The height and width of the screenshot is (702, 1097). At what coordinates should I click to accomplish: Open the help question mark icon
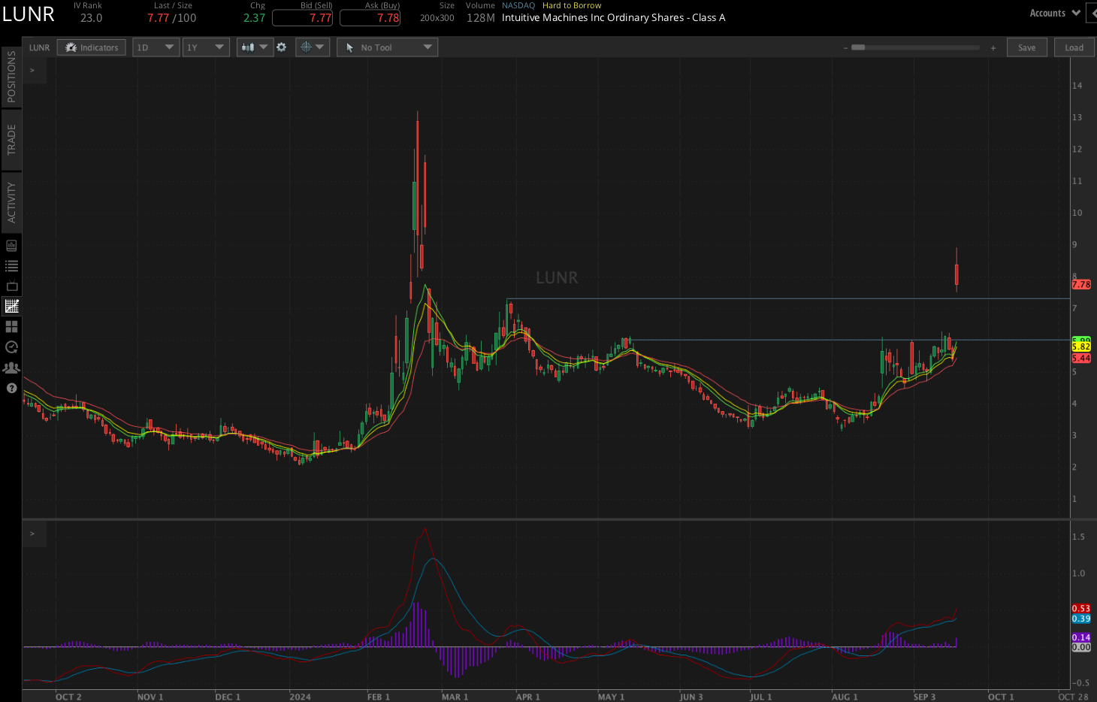point(11,388)
